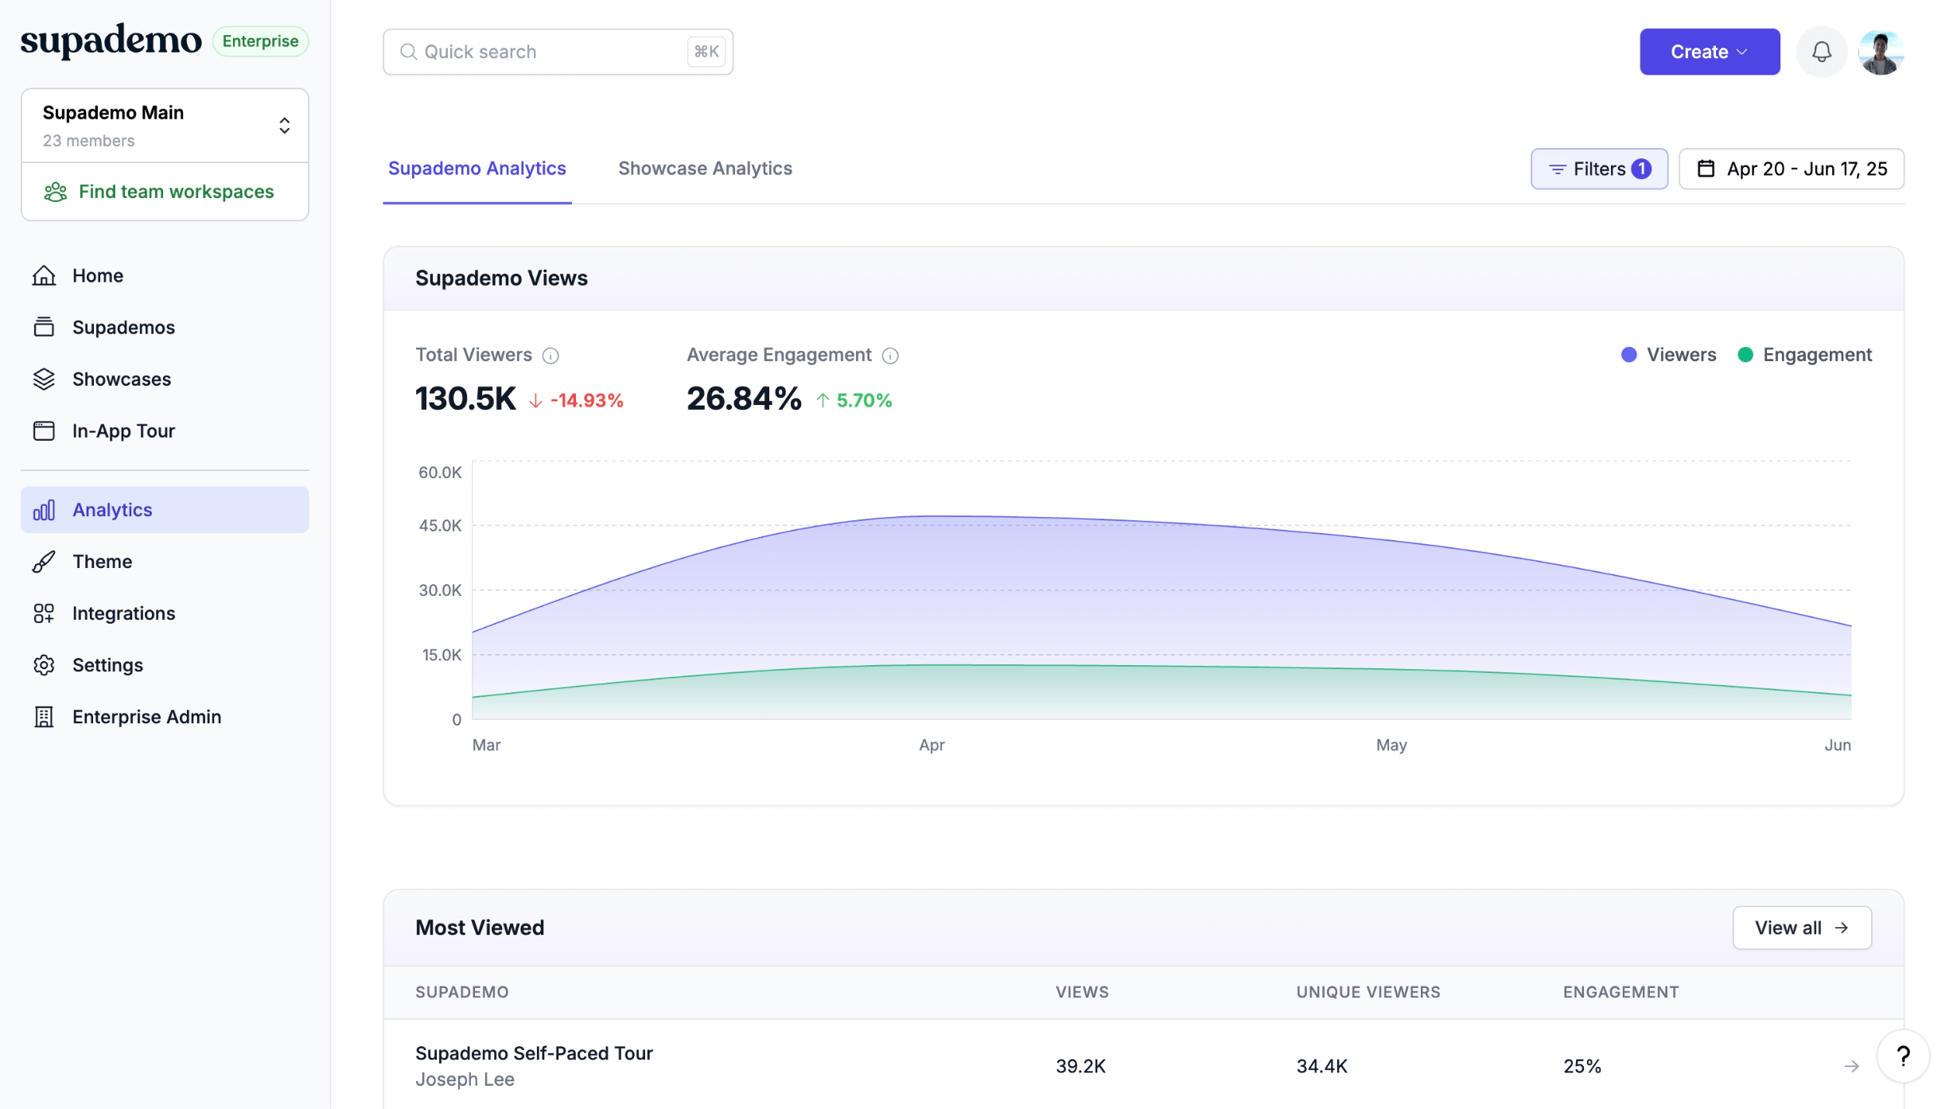Click the Theme paintbrush icon
Viewport: 1957px width, 1109px height.
coord(44,562)
